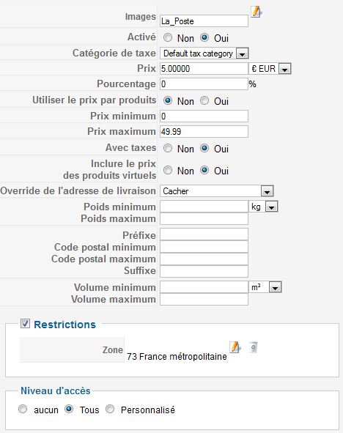
Task: Click the Code postal minimum field
Action: pyautogui.click(x=204, y=247)
